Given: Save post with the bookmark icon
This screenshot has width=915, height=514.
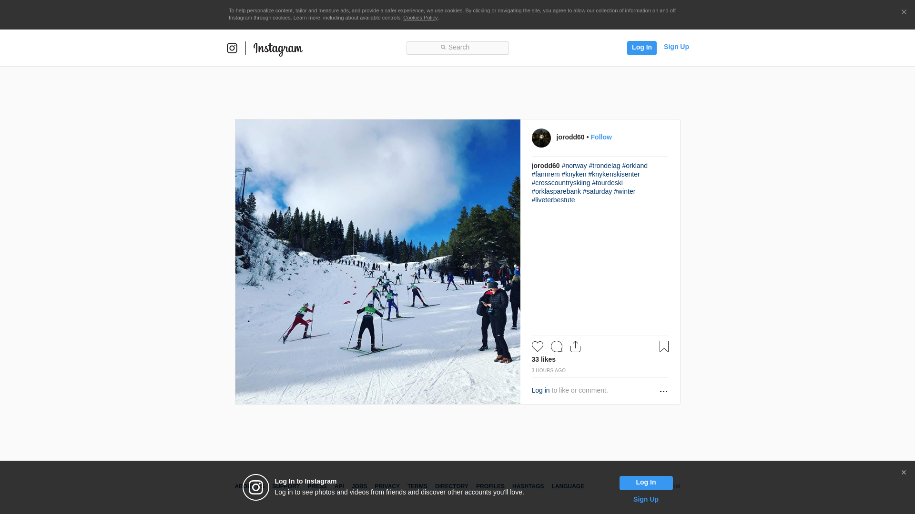Looking at the screenshot, I should (663, 346).
